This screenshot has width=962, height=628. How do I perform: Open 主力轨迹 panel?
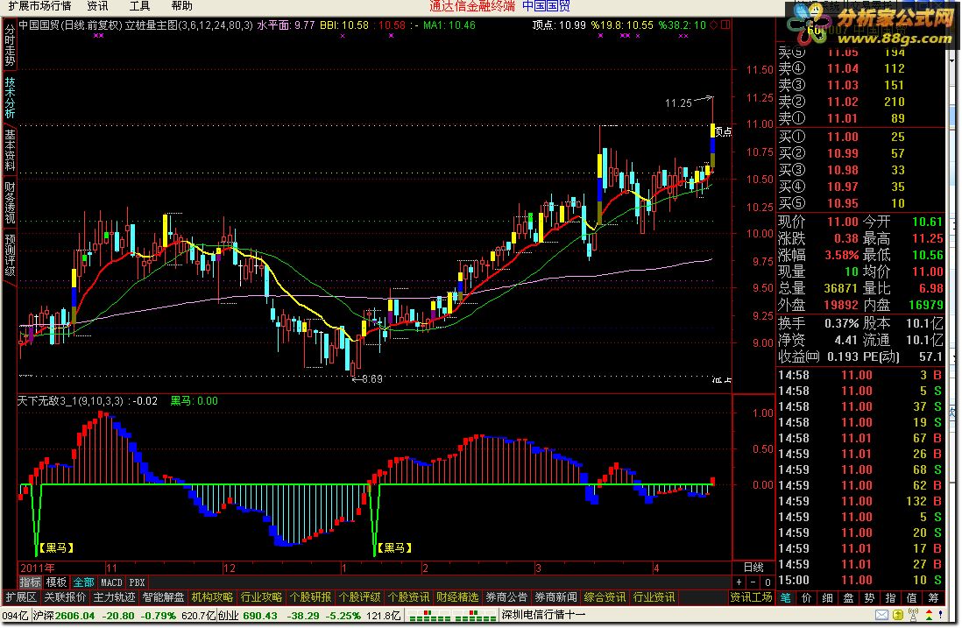(x=114, y=597)
